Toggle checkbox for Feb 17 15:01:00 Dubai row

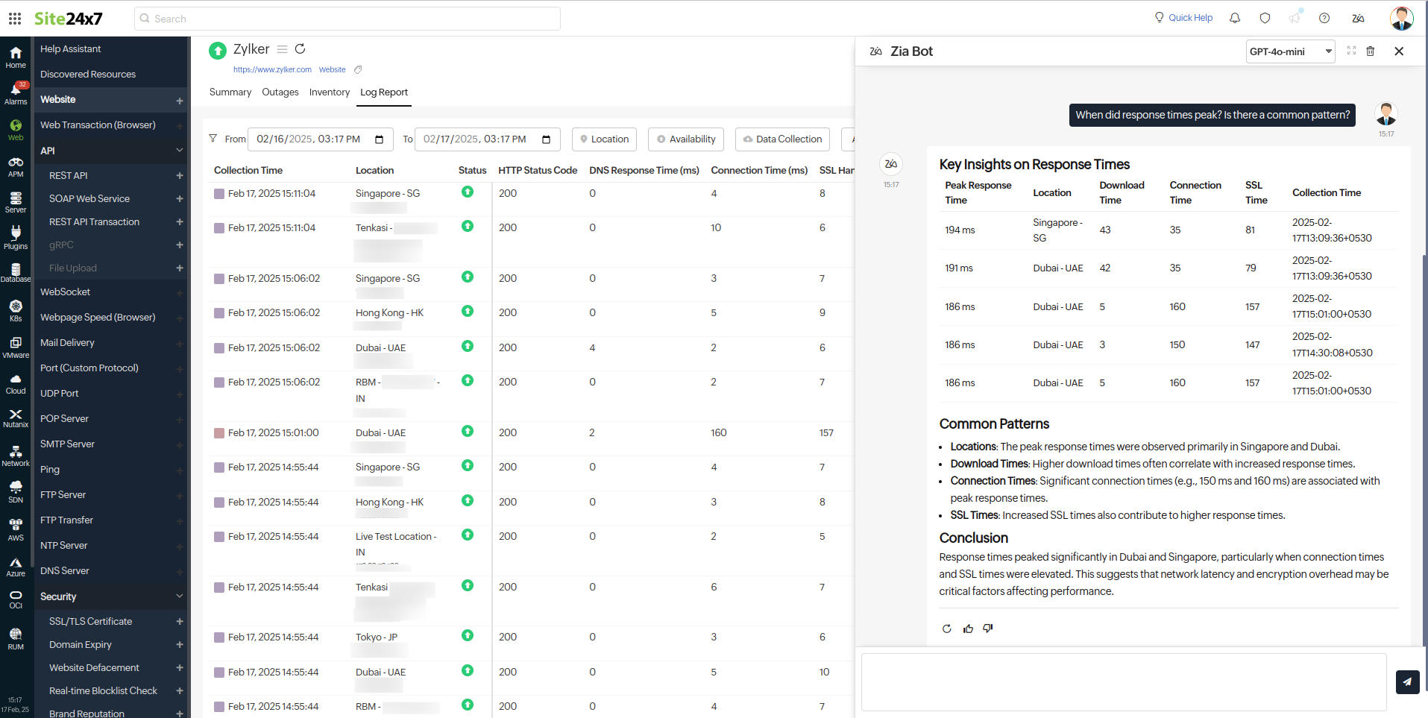click(x=219, y=433)
